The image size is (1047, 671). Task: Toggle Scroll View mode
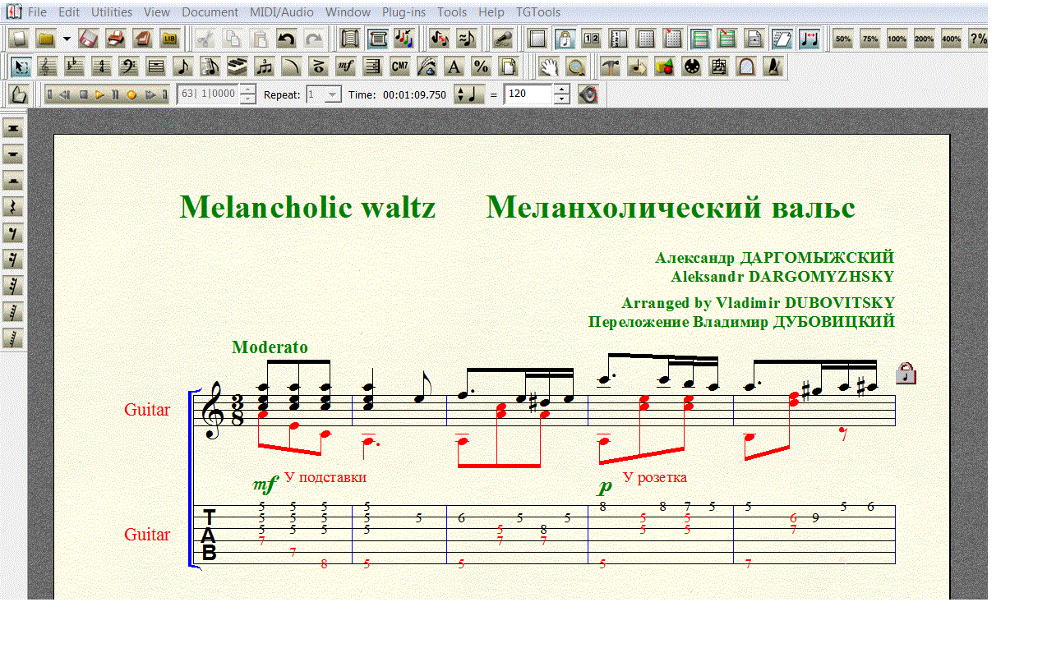(350, 39)
